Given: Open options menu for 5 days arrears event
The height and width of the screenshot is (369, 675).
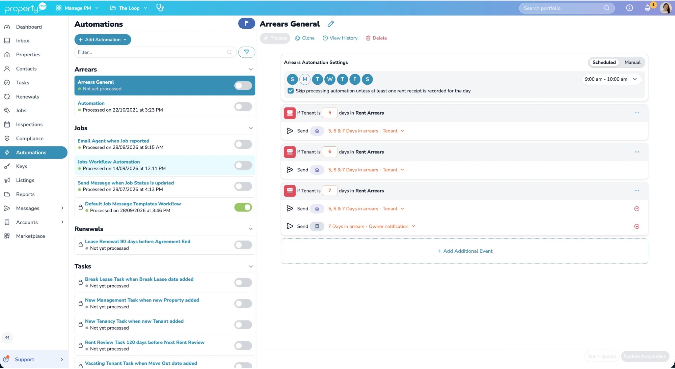Looking at the screenshot, I should click(x=637, y=113).
